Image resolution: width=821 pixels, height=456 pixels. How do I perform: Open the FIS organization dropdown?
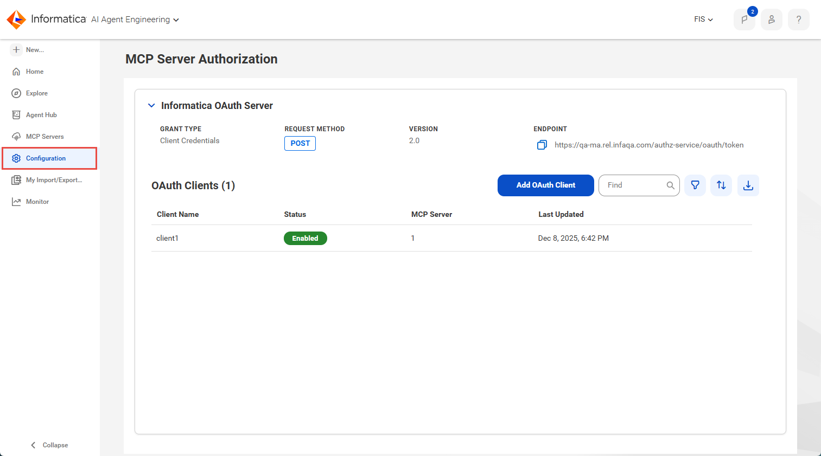703,20
